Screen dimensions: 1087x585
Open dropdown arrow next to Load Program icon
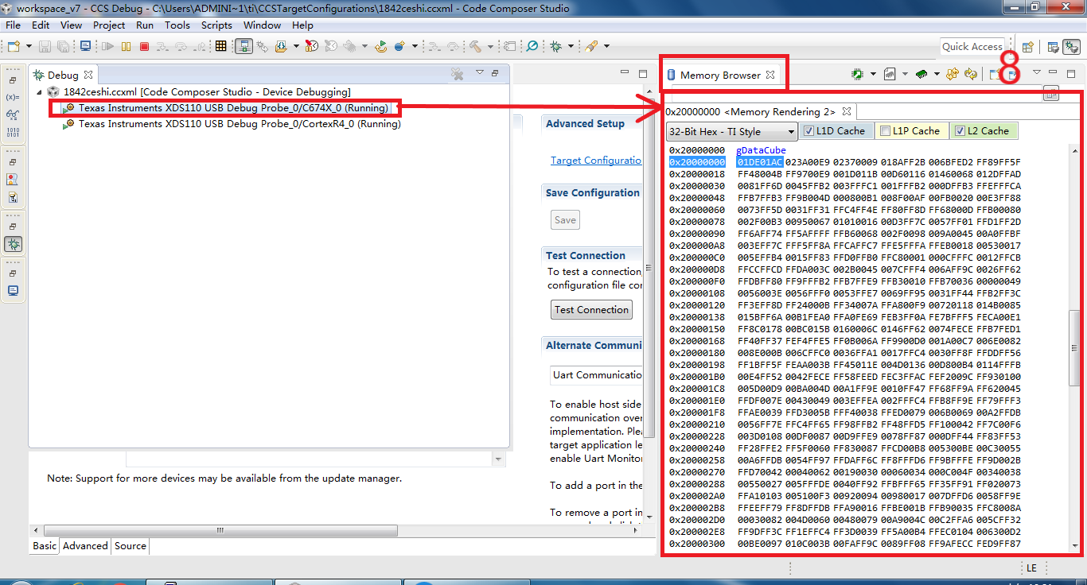point(296,46)
